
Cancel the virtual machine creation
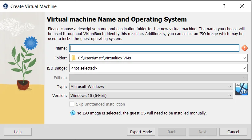point(233,132)
